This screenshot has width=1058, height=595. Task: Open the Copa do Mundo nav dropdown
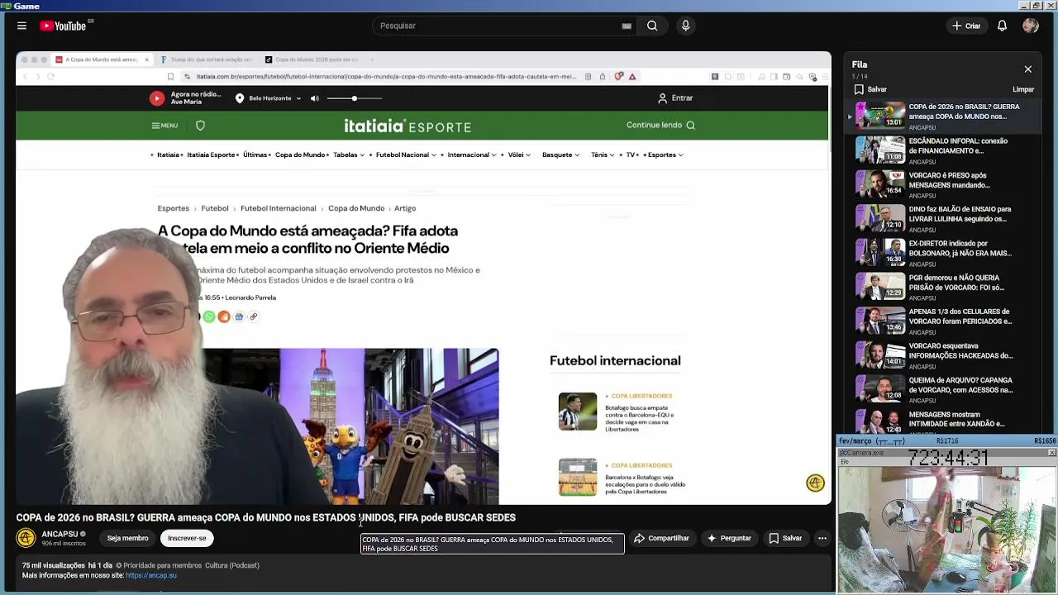[301, 155]
